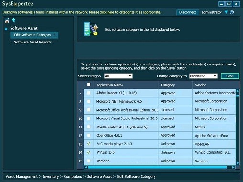
Task: Click 'Adobe Reader XI (11.0.06)' cell
Action: tap(126, 93)
